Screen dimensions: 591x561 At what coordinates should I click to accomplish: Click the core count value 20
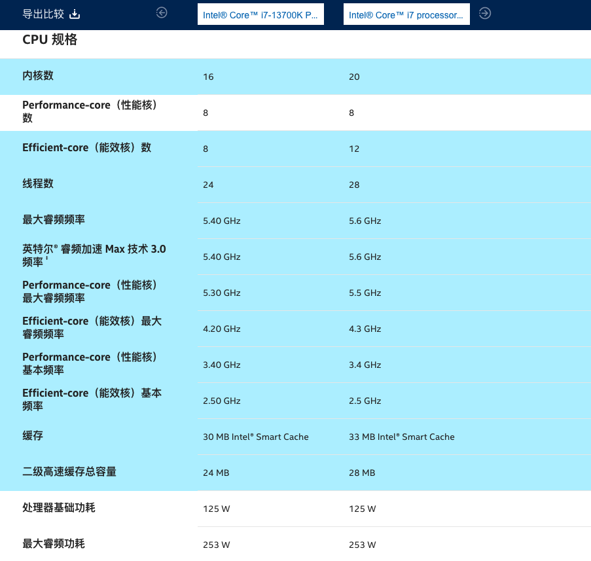pos(354,77)
